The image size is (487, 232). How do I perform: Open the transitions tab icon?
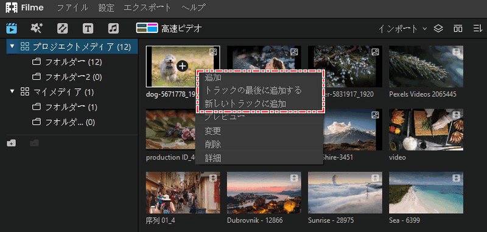tap(63, 29)
